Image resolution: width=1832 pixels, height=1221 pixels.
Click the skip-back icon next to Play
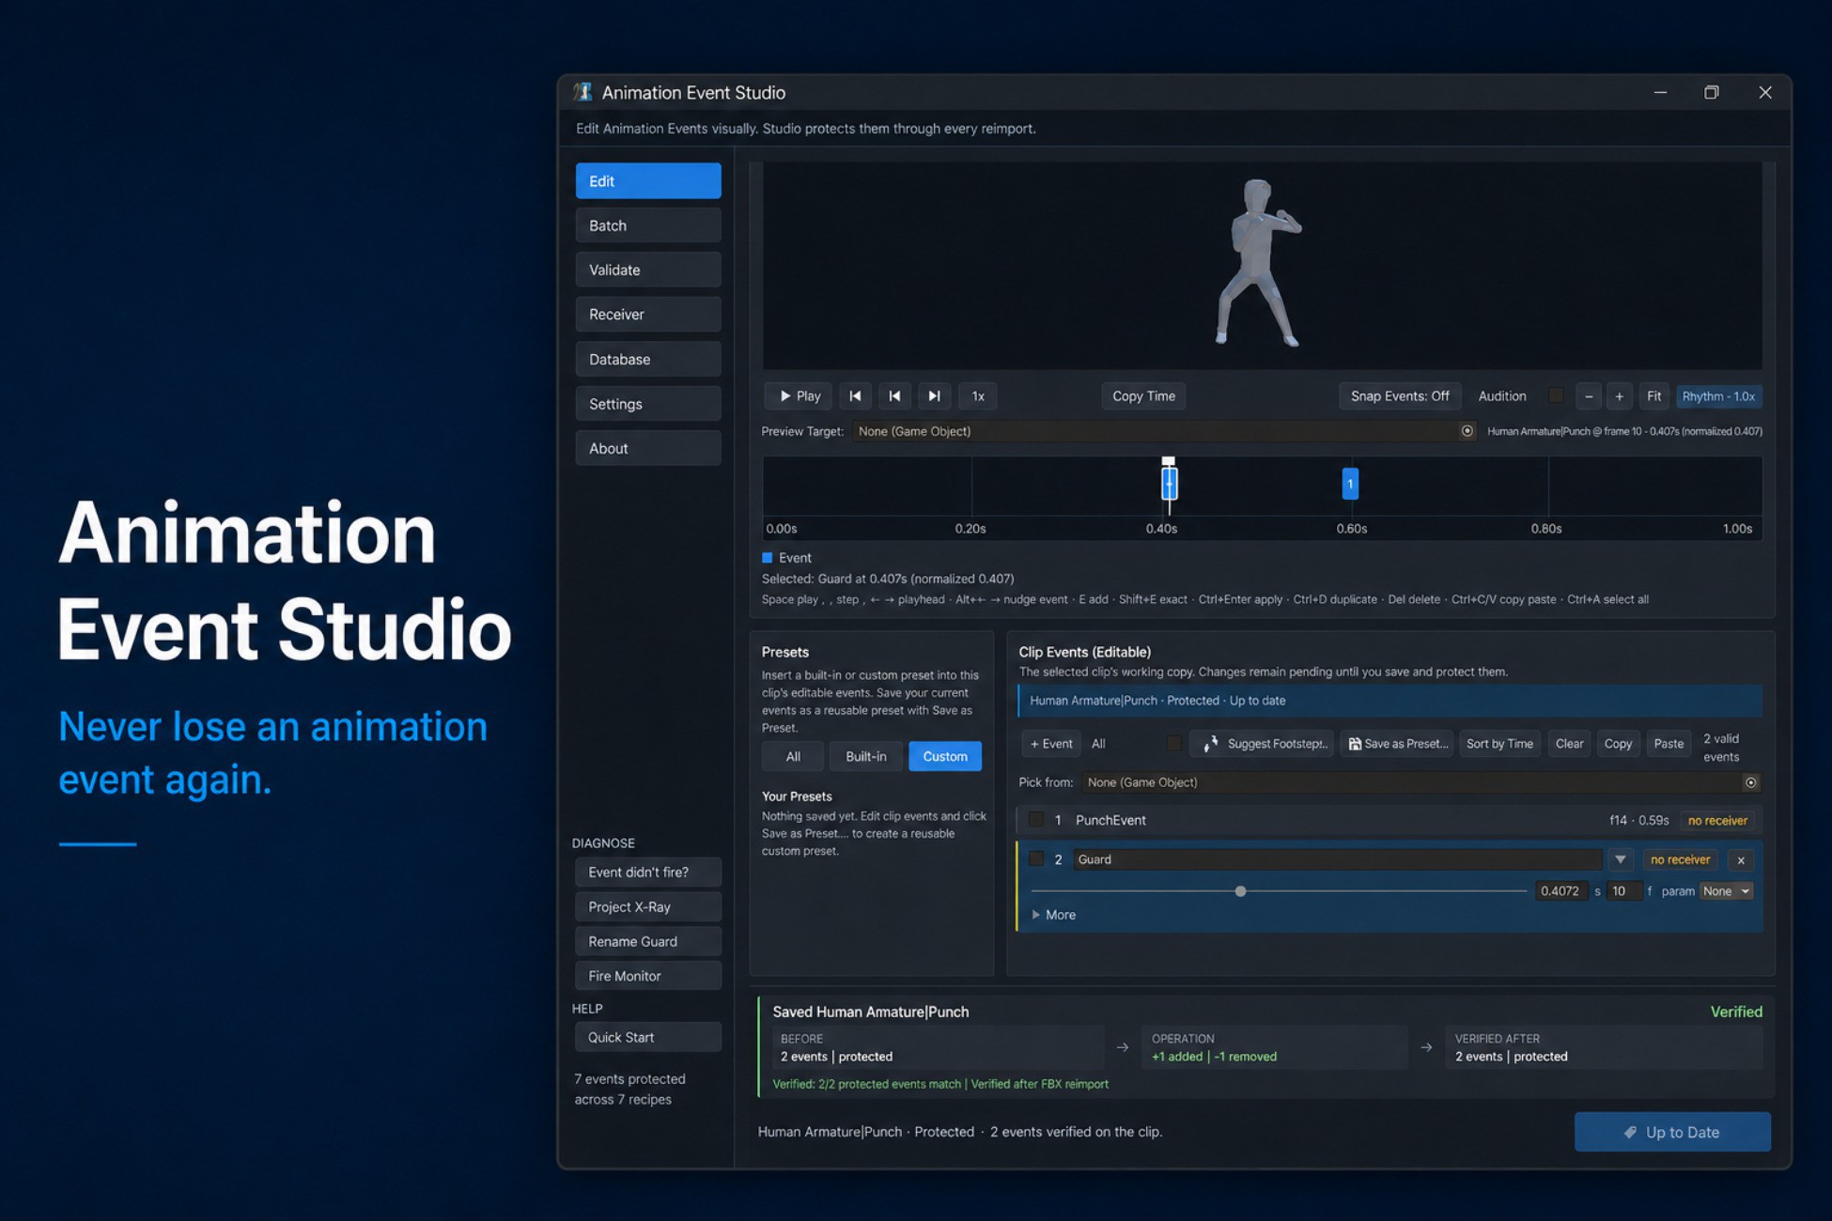pos(855,396)
